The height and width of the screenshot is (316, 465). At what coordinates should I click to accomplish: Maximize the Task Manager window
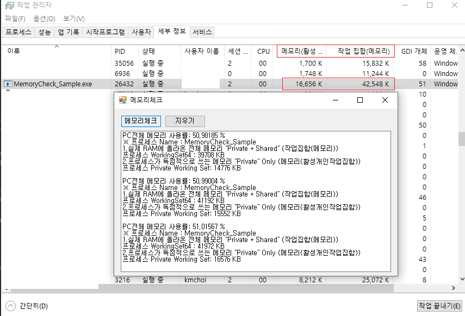click(430, 5)
